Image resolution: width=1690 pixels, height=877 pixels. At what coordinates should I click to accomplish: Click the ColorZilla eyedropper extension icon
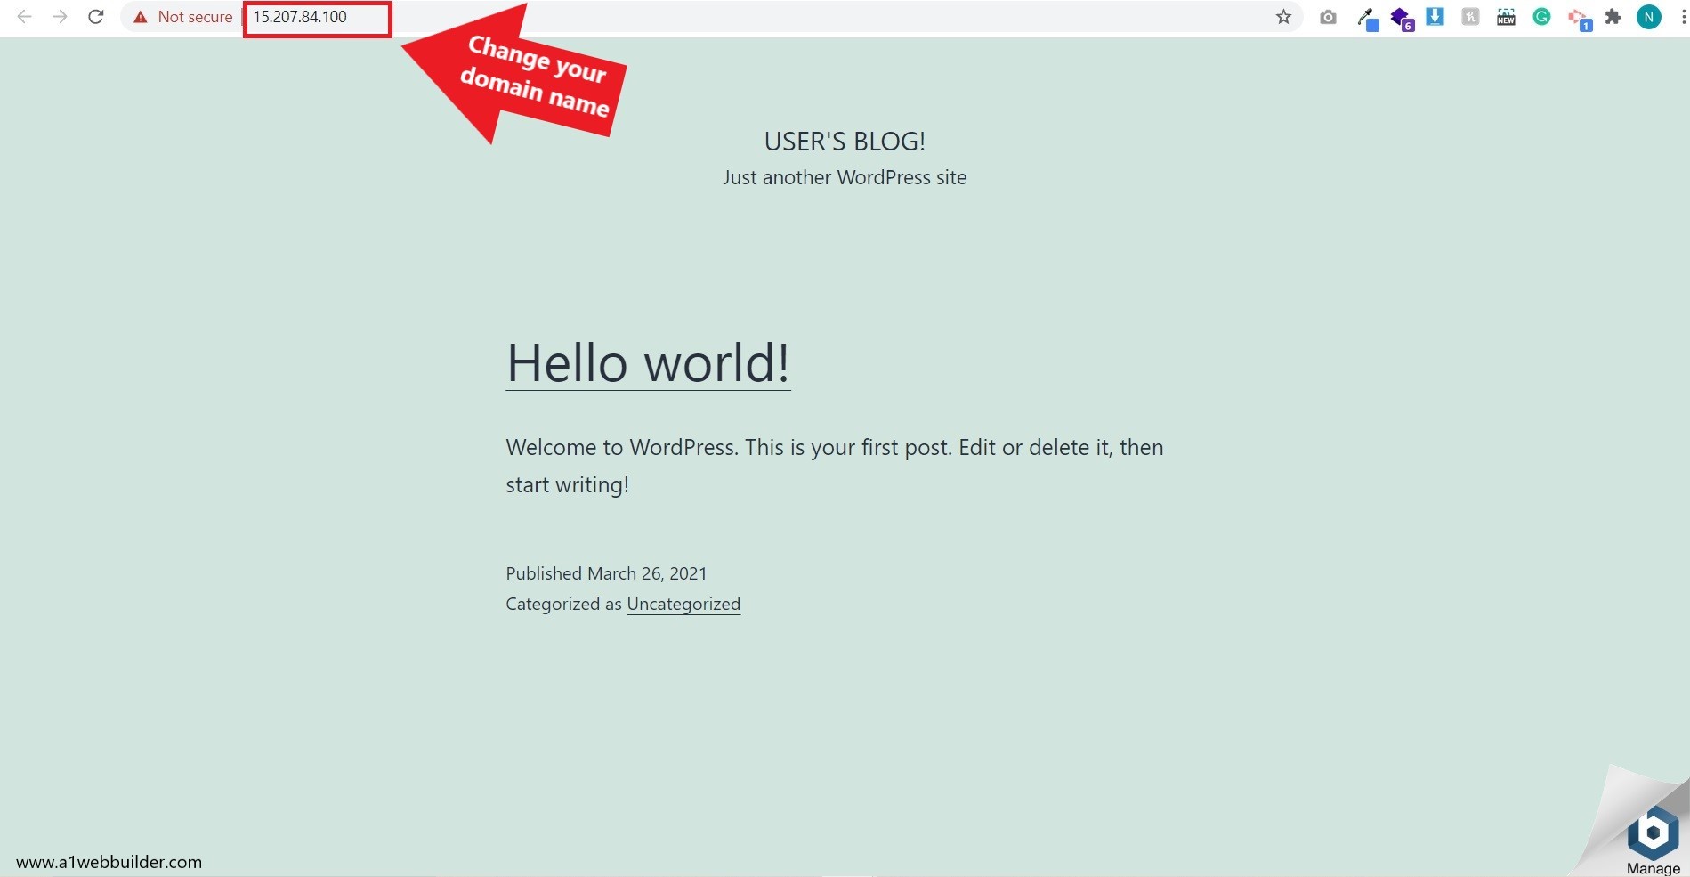[1368, 16]
